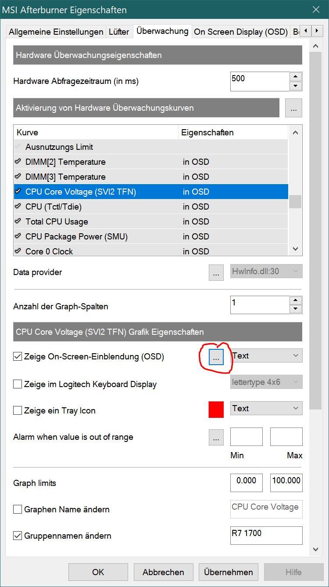329x587 pixels.
Task: Open the tray icon Text dropdown
Action: pyautogui.click(x=266, y=408)
